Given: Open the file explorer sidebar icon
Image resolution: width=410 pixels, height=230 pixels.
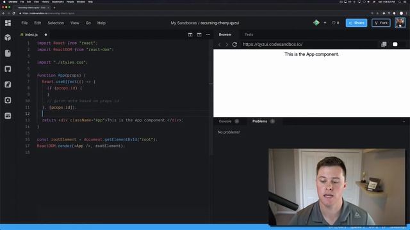Looking at the screenshot, I should (x=8, y=53).
